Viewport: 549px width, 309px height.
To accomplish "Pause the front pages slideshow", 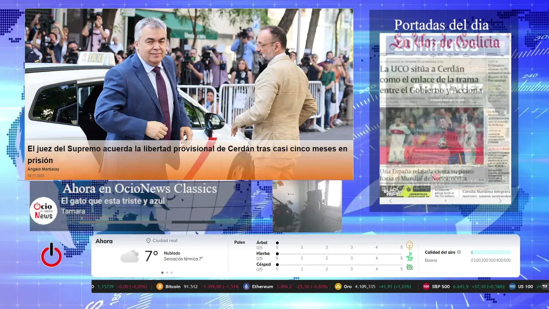I will (445, 201).
